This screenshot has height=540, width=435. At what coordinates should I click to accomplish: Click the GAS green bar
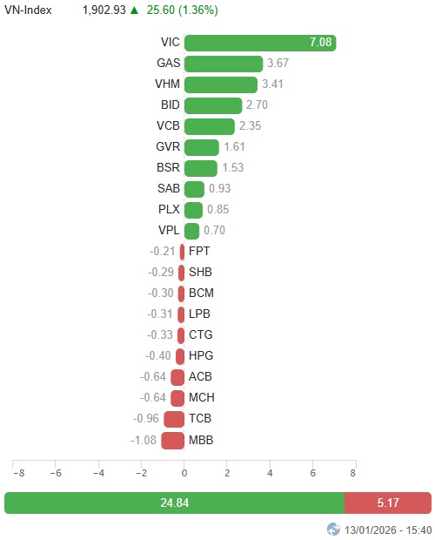click(x=224, y=64)
